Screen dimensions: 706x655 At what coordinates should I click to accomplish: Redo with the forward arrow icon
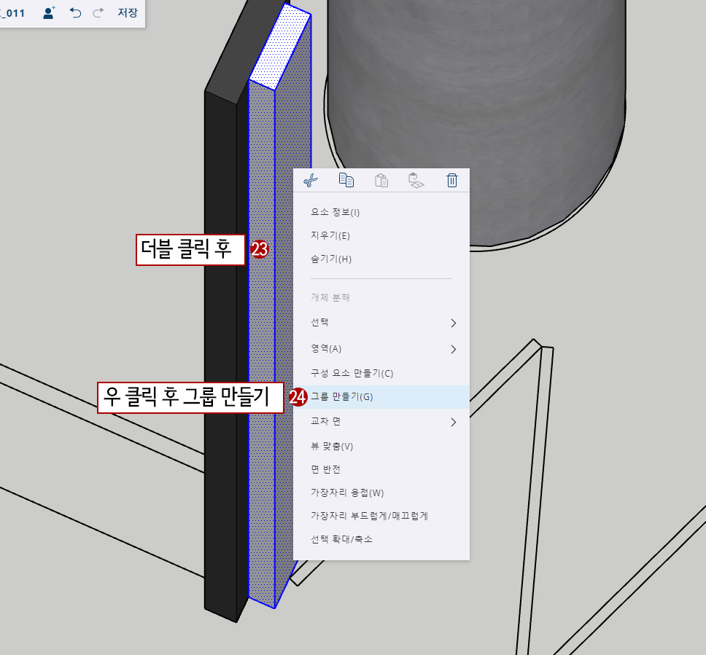coord(98,12)
